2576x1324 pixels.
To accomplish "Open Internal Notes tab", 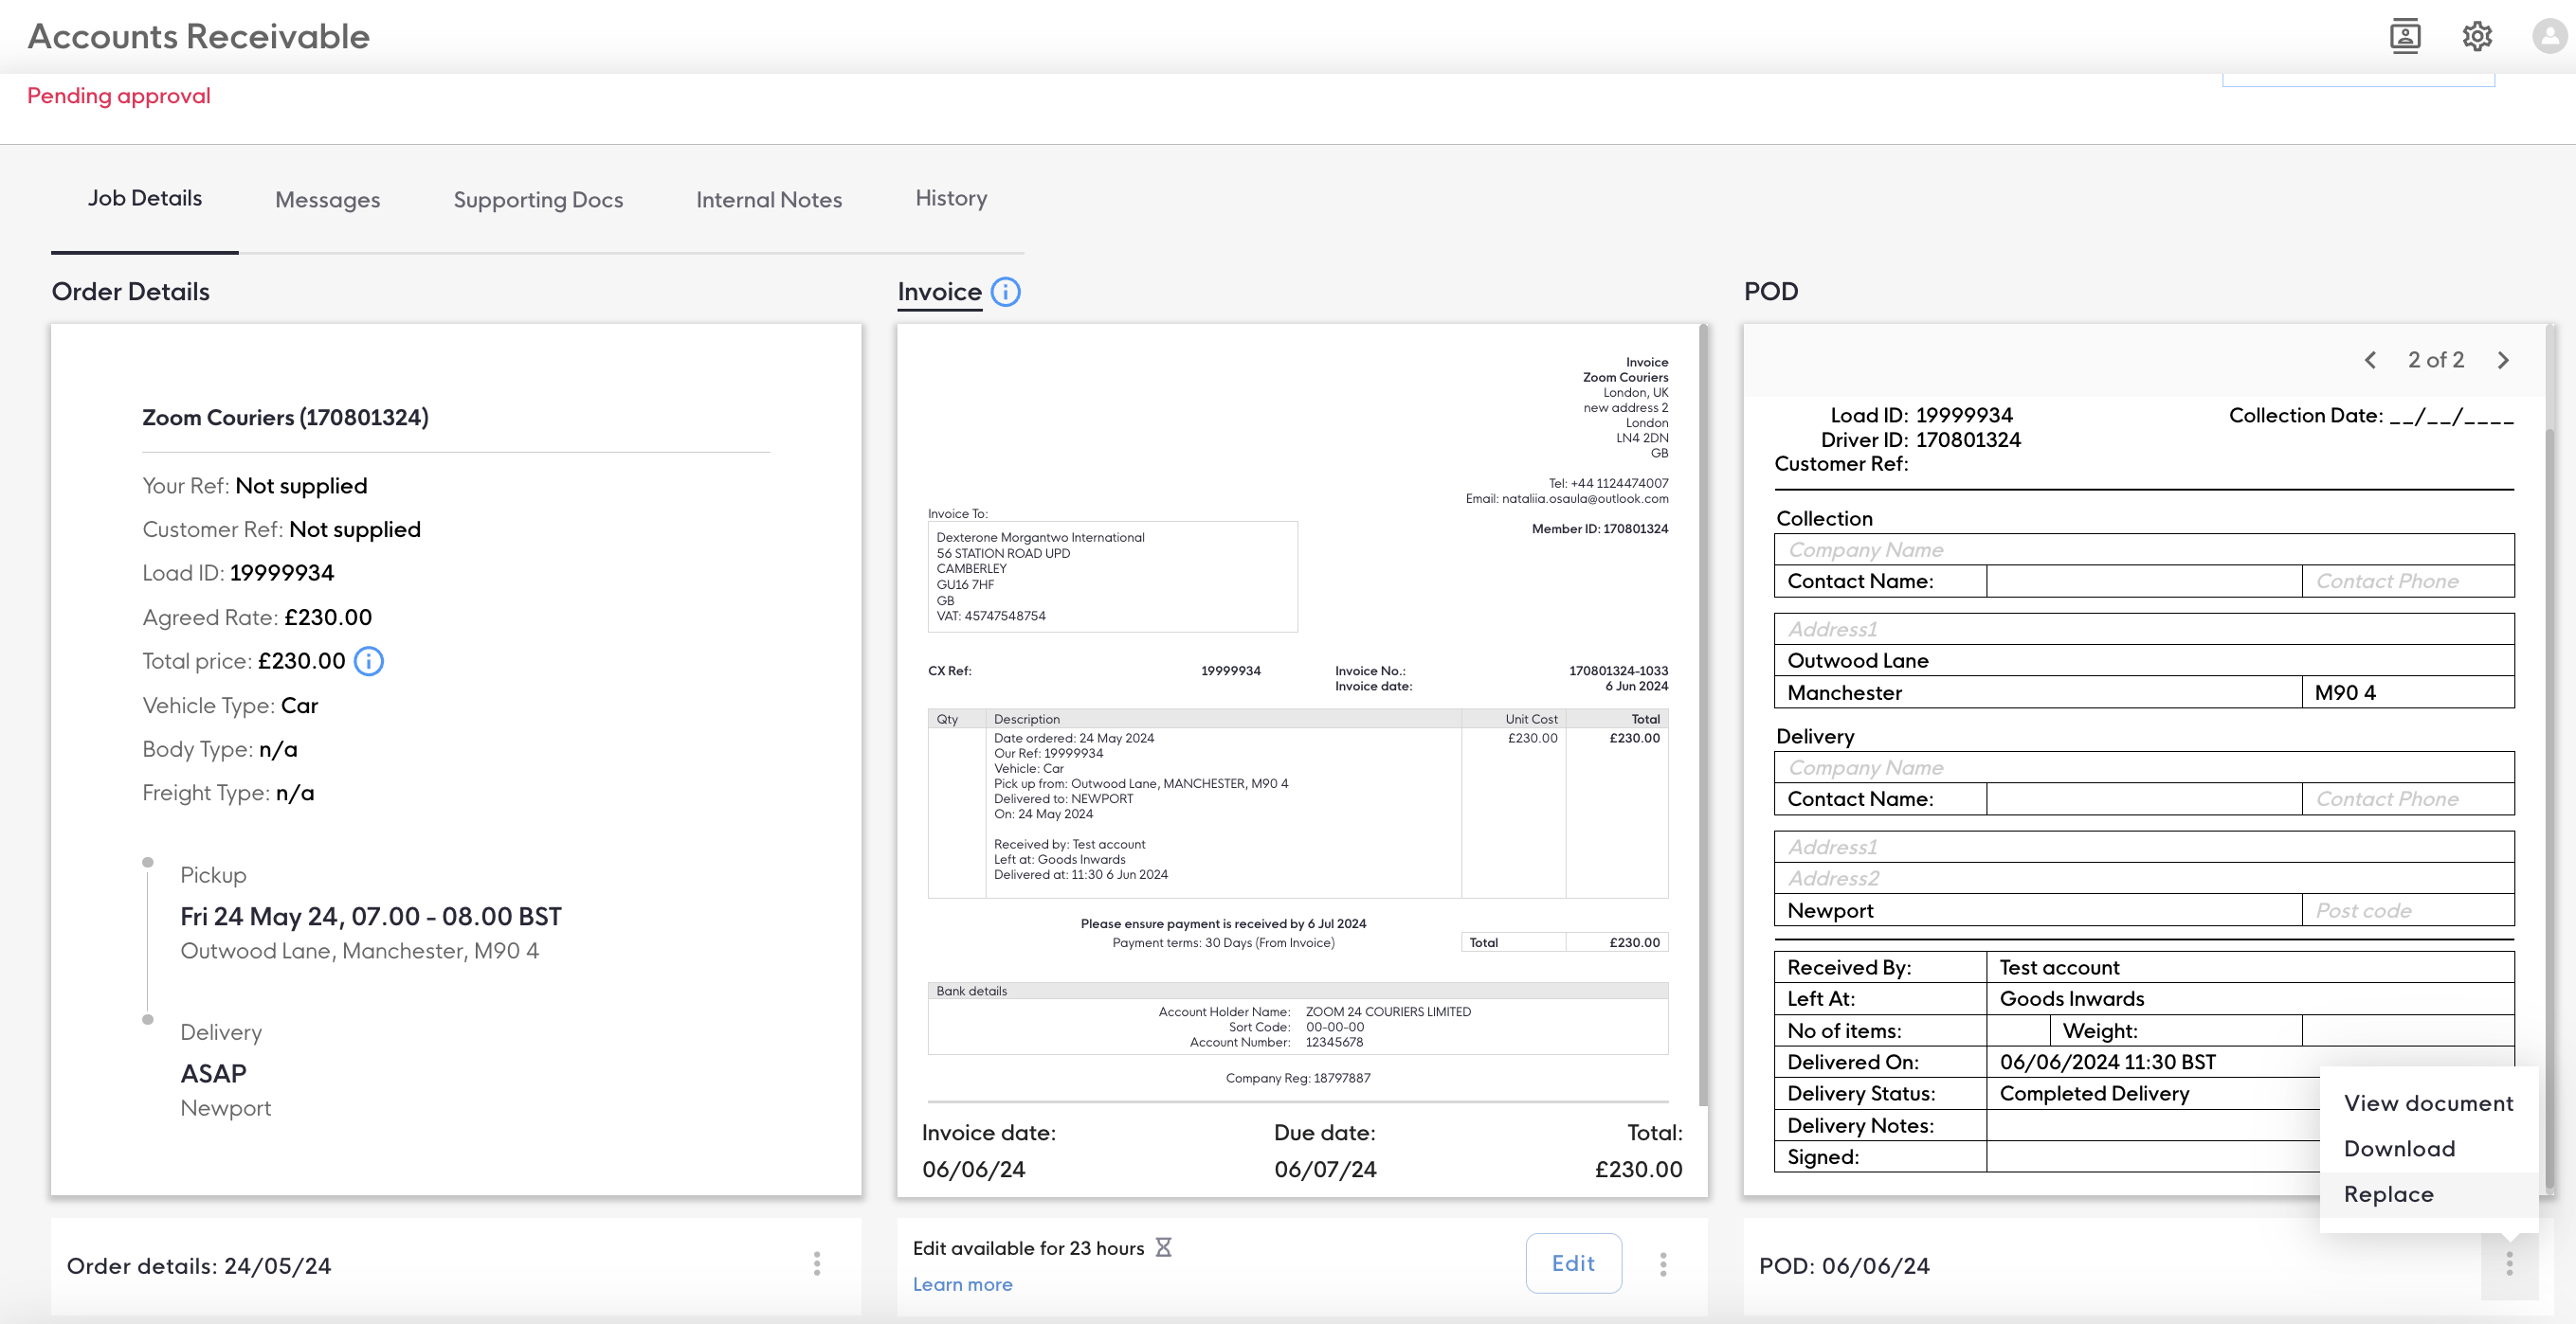I will [768, 200].
